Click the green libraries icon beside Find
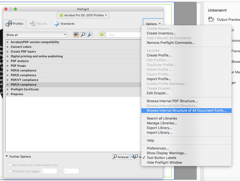Image resolution: width=240 pixels, height=181 pixels. coord(102,35)
